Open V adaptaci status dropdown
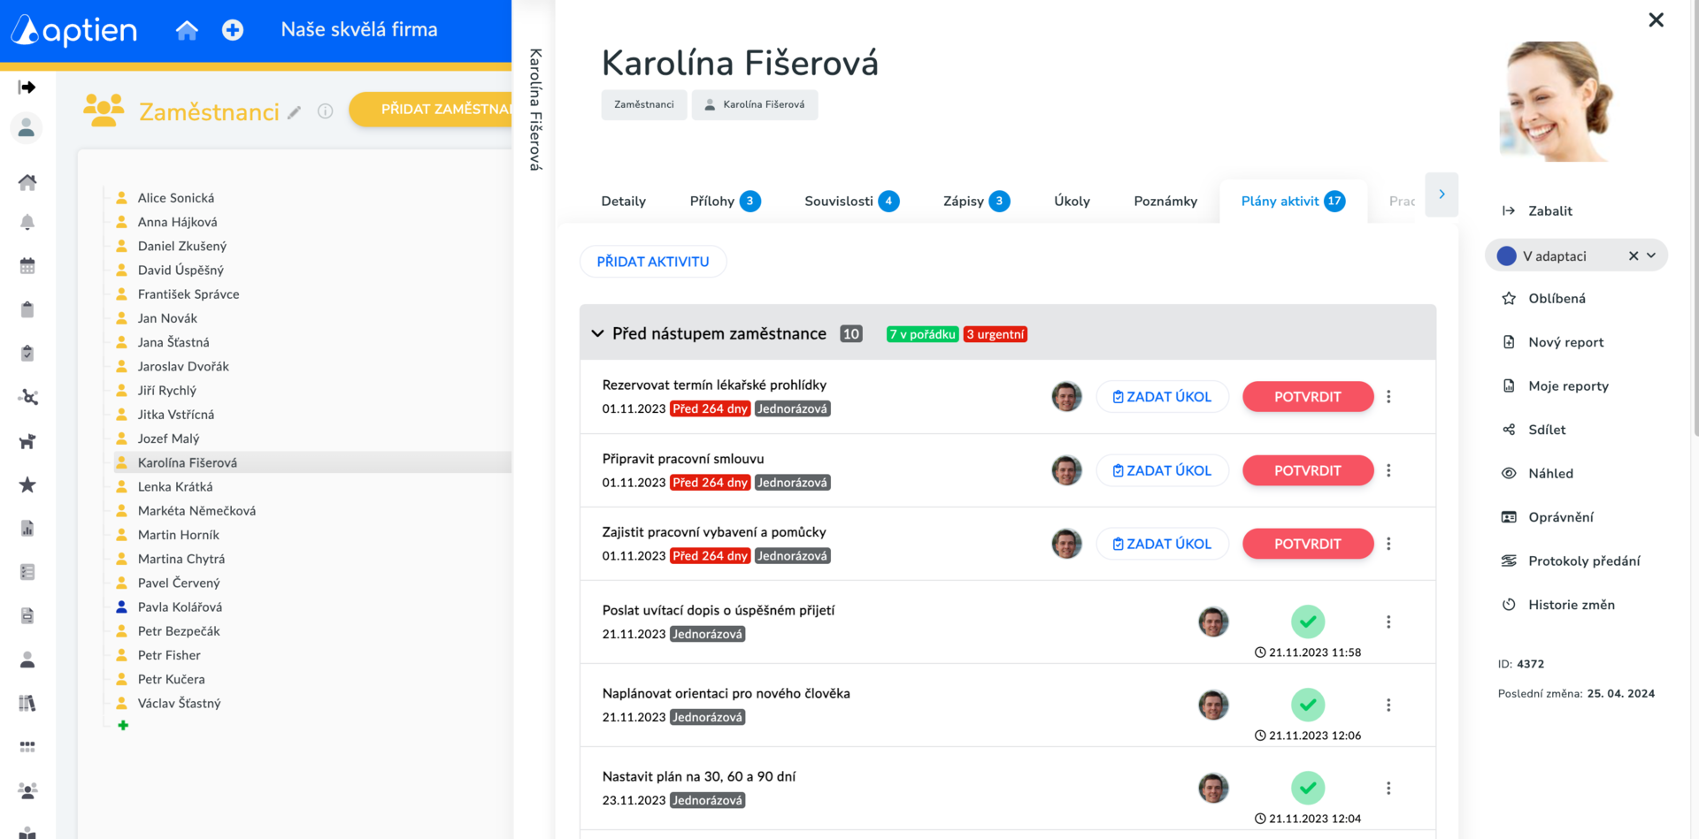This screenshot has height=839, width=1699. click(1651, 256)
